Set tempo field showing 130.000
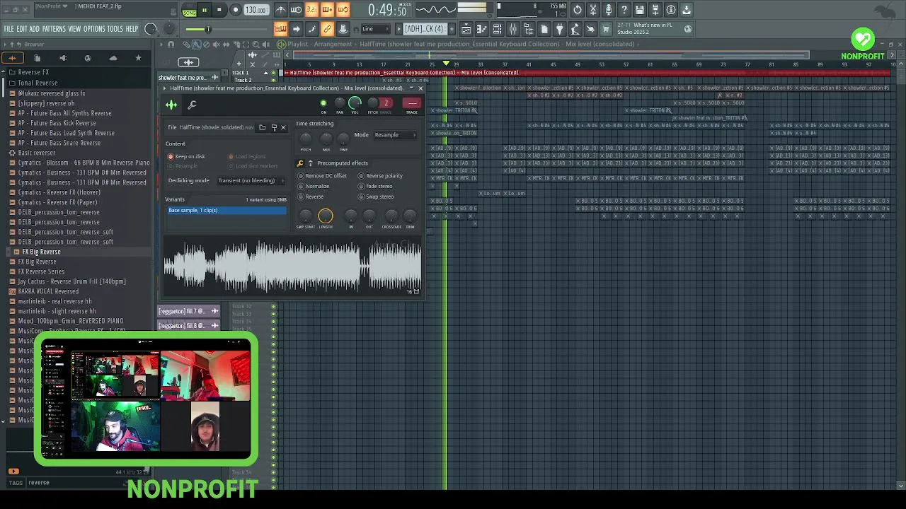906x509 pixels. [x=256, y=10]
